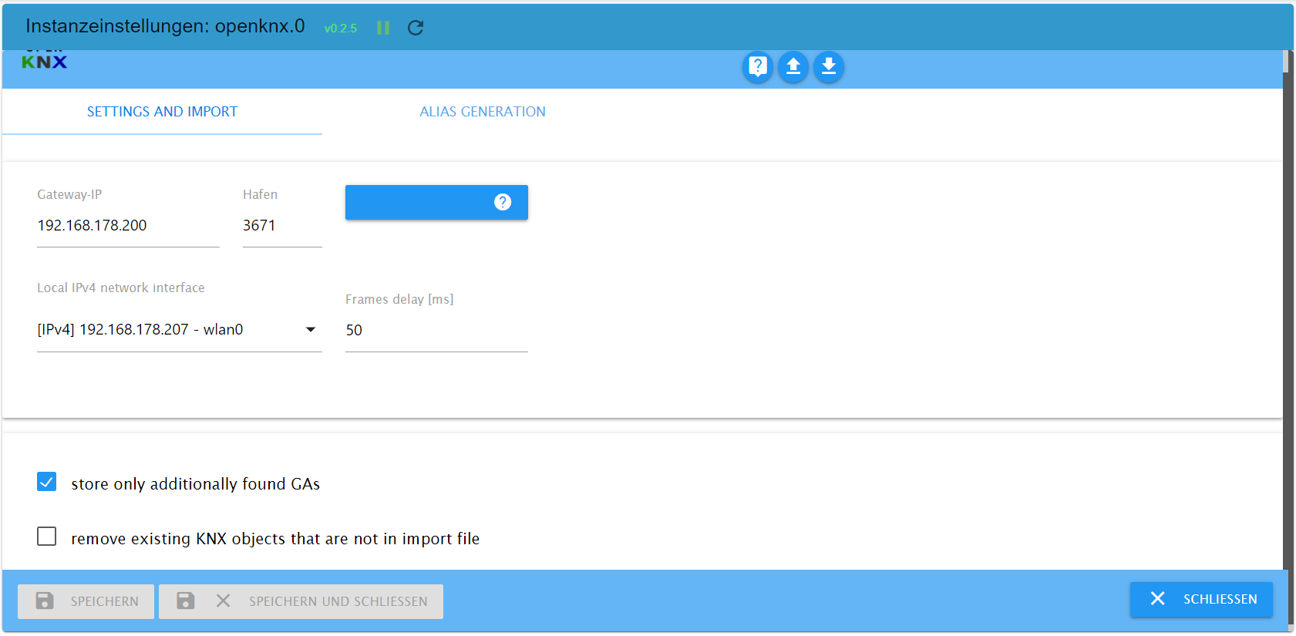Click the Speichern button
Viewport: 1296px width, 636px height.
86,601
